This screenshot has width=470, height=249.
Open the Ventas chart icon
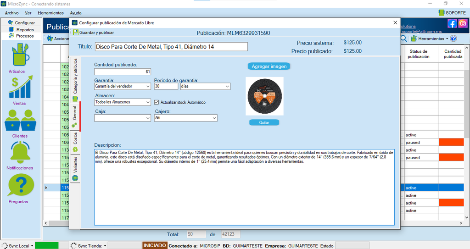(20, 87)
